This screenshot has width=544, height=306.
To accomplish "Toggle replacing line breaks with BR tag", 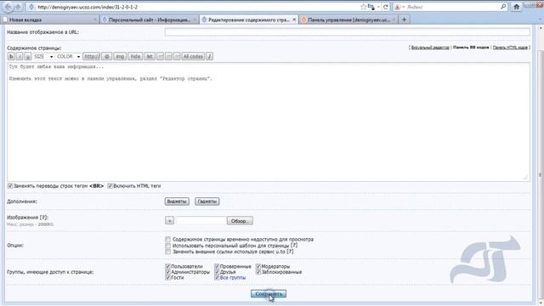I will (x=10, y=186).
